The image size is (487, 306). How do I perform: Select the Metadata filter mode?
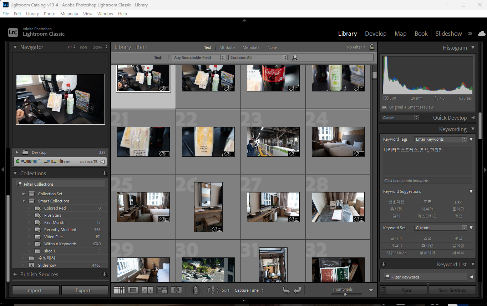click(x=251, y=47)
